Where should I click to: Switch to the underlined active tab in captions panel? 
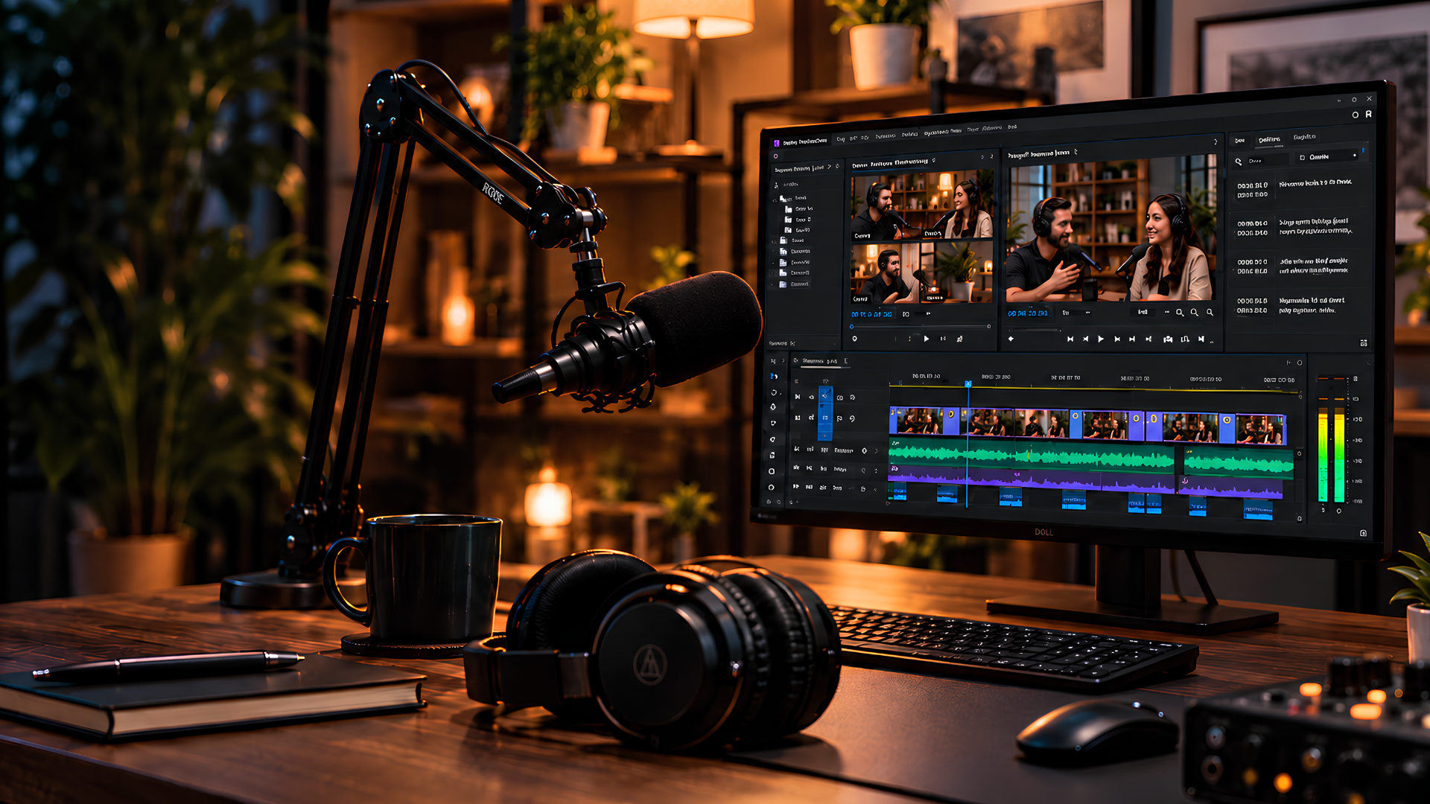click(1270, 139)
